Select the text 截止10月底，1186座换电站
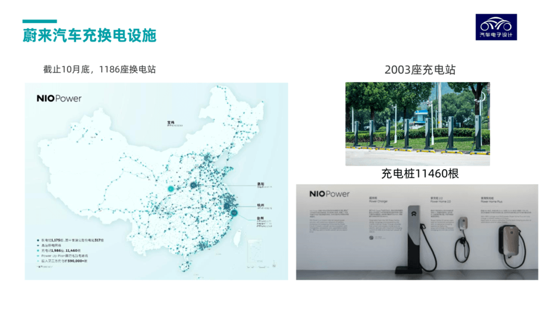The width and height of the screenshot is (551, 310). 99,69
